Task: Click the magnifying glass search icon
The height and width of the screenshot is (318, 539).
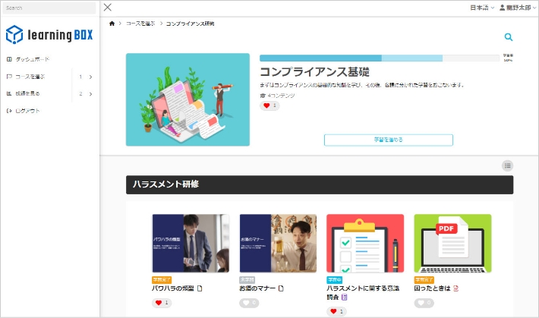Action: (508, 37)
